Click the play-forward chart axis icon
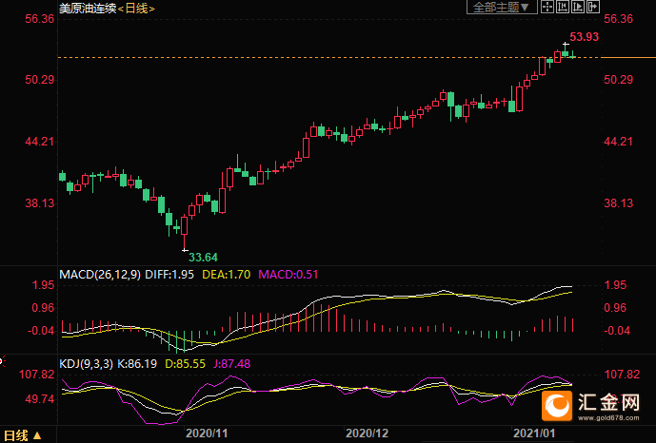 (578, 7)
